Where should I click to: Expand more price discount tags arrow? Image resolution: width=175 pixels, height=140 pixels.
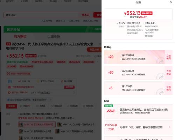coord(98,62)
